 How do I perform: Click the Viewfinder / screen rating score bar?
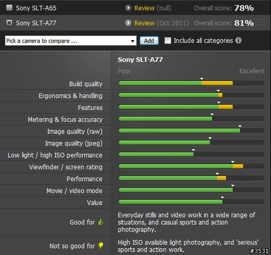click(x=191, y=166)
